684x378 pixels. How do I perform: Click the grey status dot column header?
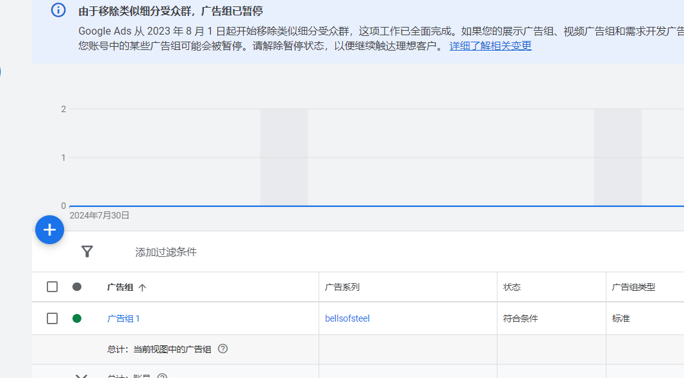77,287
